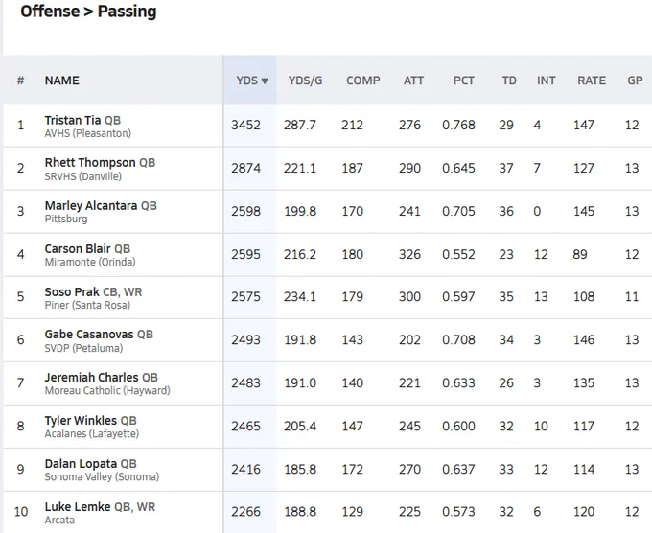Select the yards value 2493
This screenshot has height=533, width=652.
click(245, 340)
